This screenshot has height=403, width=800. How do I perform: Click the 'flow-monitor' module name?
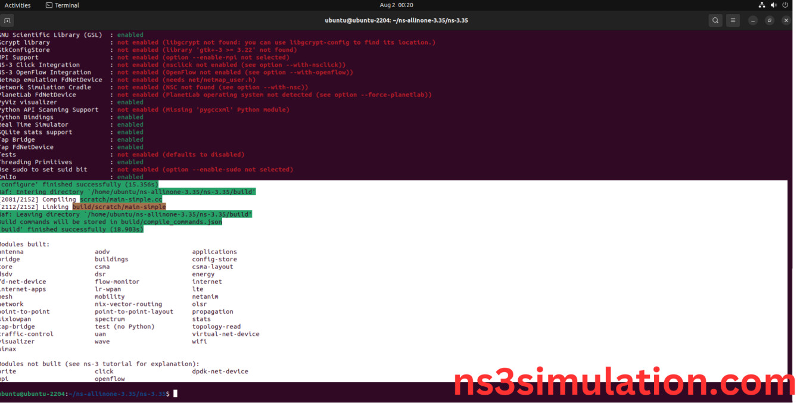click(x=117, y=282)
